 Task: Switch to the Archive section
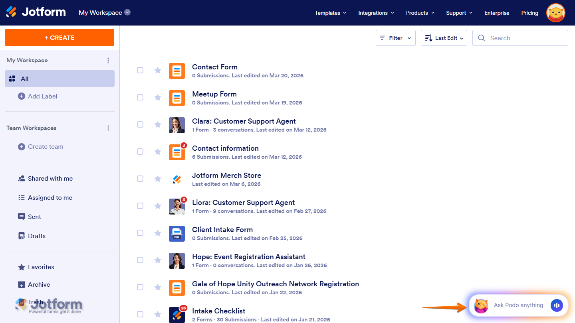tap(38, 284)
